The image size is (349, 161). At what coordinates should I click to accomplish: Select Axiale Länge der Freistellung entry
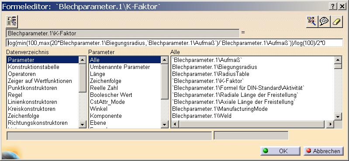[x=252, y=102]
